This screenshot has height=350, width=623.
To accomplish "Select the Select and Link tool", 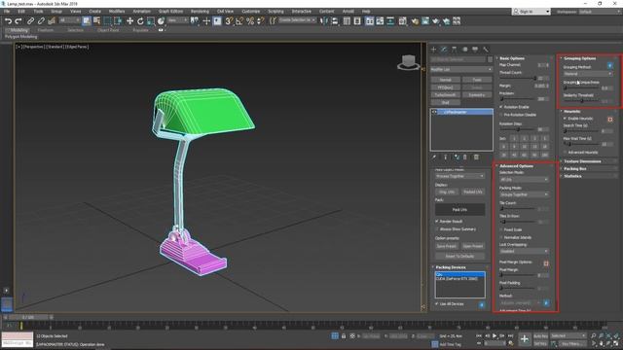I will click(30, 21).
